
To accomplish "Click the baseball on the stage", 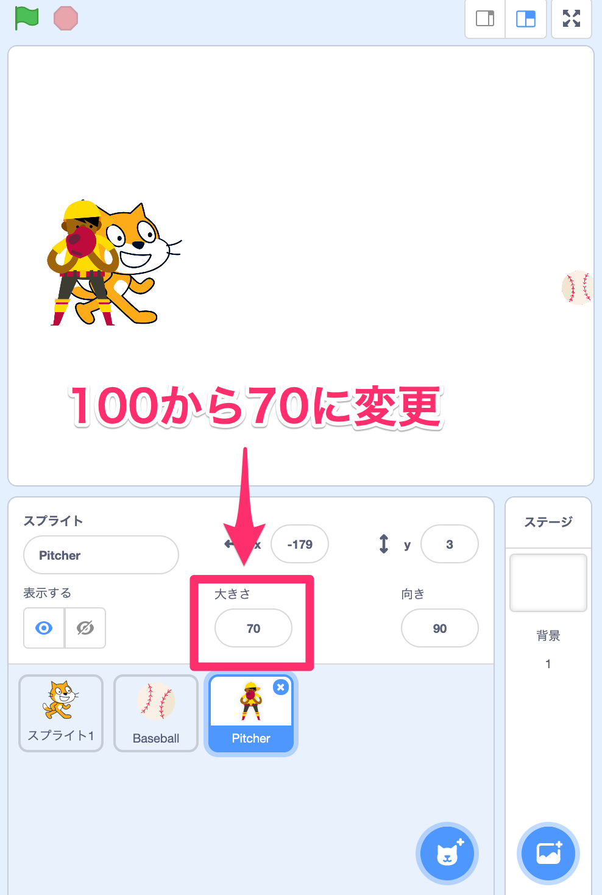I will point(577,288).
